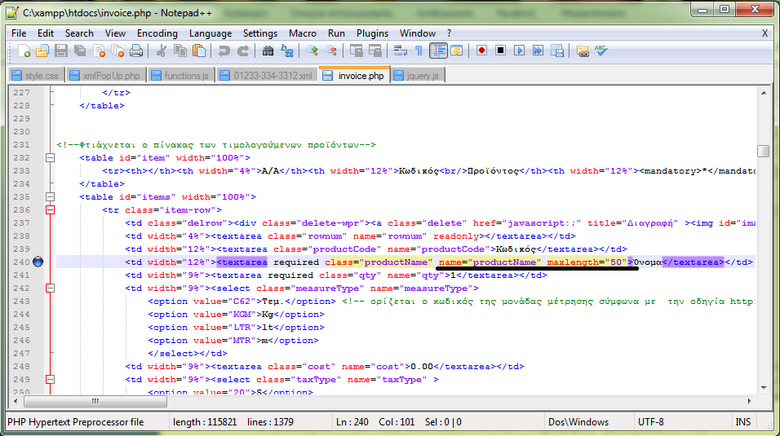Click the Close document toolbar icon

(x=99, y=51)
